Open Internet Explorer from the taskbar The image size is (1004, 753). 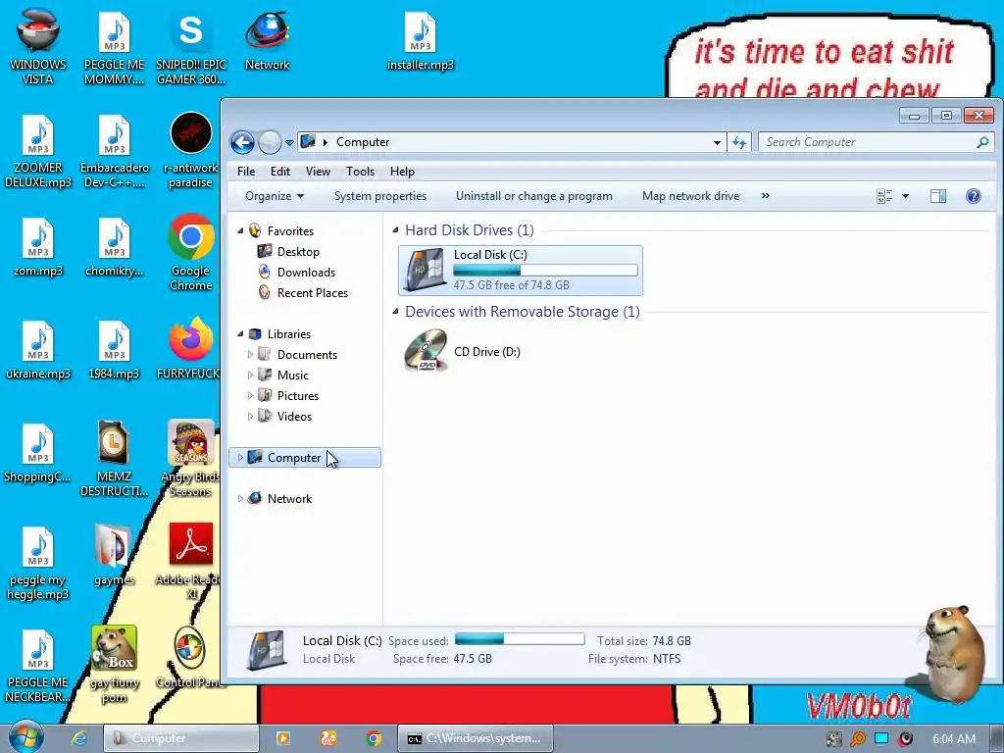(x=79, y=738)
